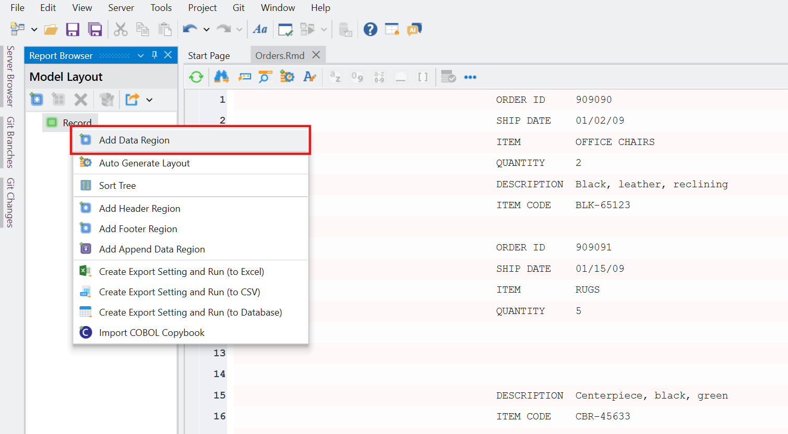This screenshot has width=788, height=434.
Task: Open the Report Browser panel options dropdown
Action: [140, 56]
